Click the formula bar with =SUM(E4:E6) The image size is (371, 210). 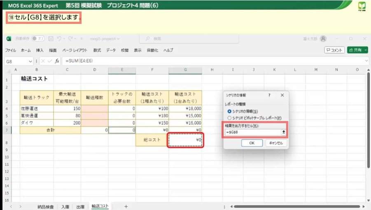click(x=213, y=61)
